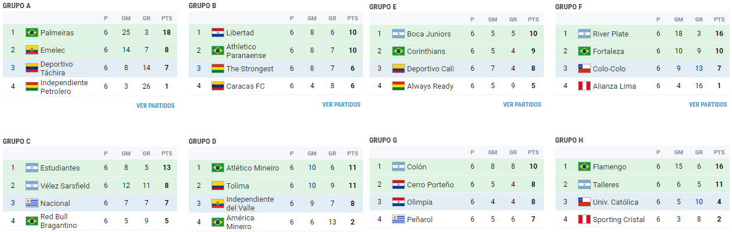Screen dimensions: 732x232
Task: Click the Atlético Mineiro team name
Action: pos(252,168)
